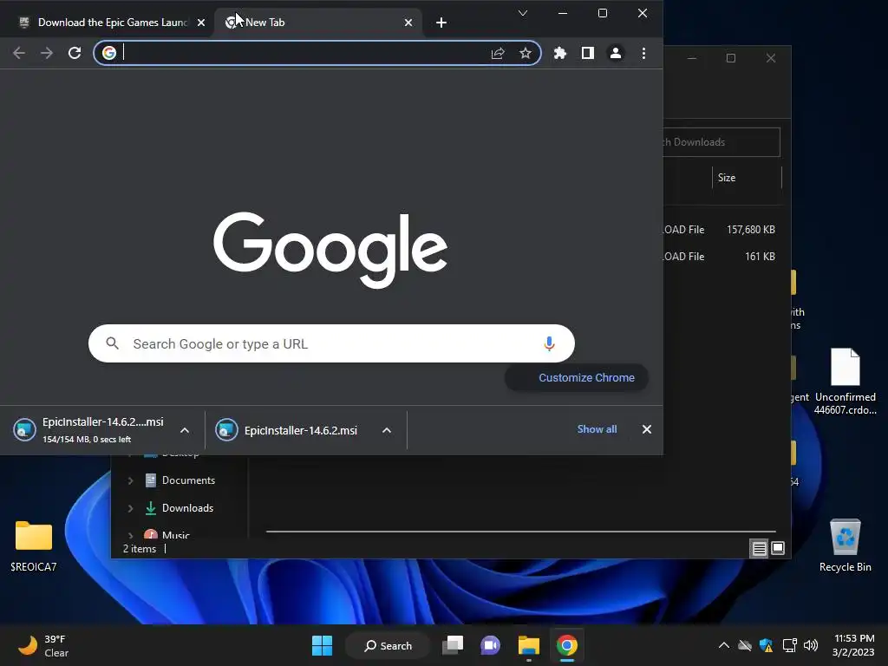Close the New Tab tab
888x666 pixels.
tap(408, 23)
